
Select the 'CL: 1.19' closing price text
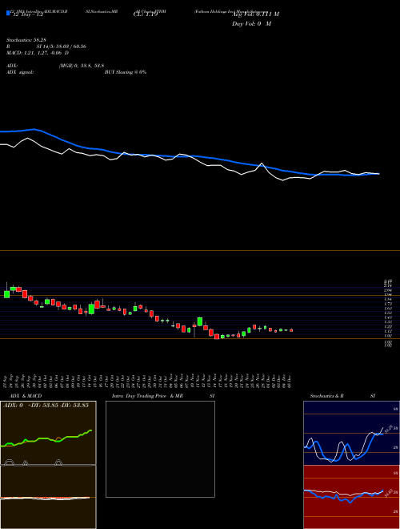pos(146,14)
